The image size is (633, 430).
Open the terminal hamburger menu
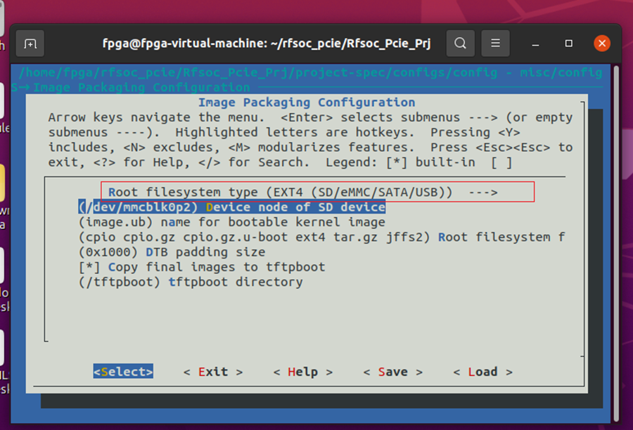[495, 43]
